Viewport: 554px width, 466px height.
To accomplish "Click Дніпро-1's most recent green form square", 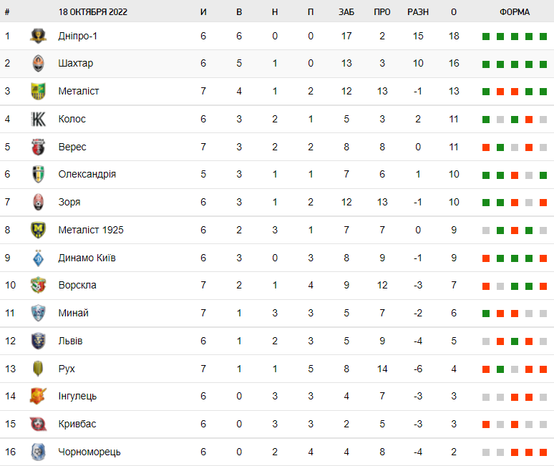I will click(x=543, y=37).
